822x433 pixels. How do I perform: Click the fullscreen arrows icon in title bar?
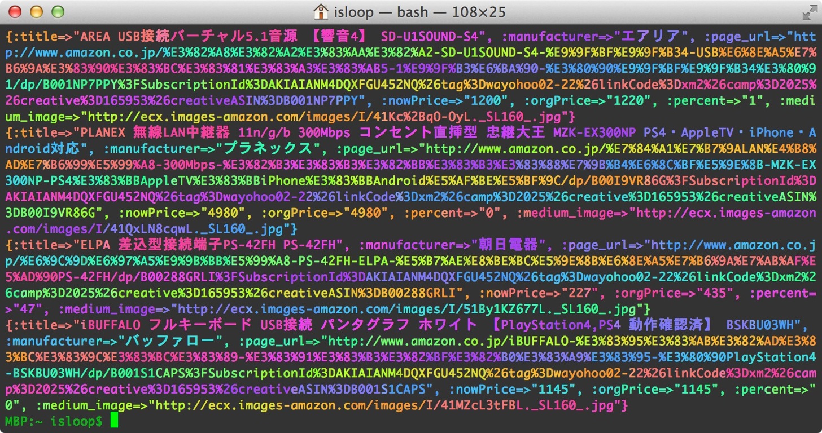[809, 11]
